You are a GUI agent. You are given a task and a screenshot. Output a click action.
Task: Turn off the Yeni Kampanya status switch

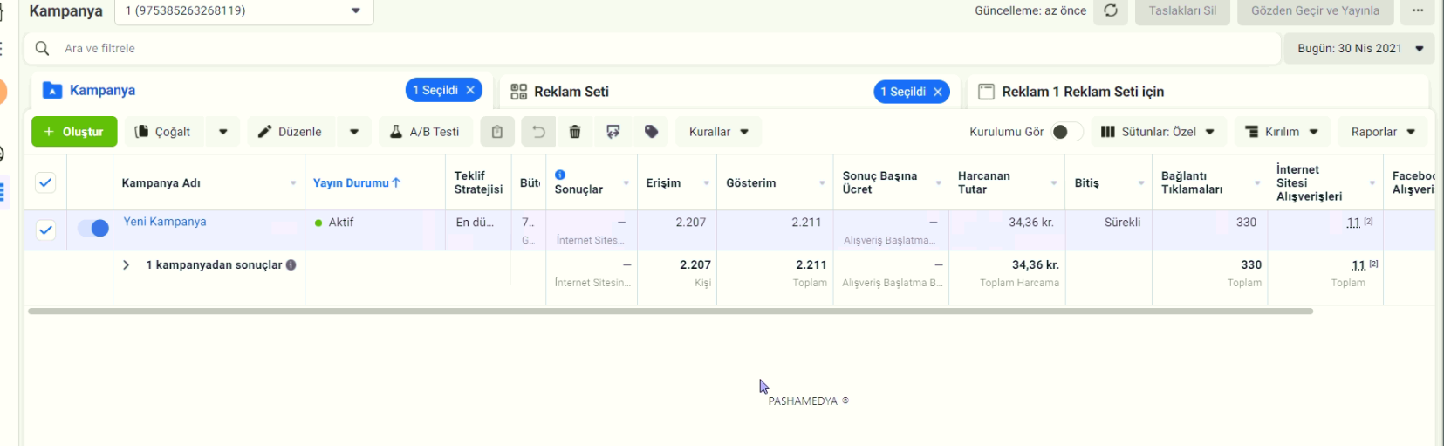point(93,229)
